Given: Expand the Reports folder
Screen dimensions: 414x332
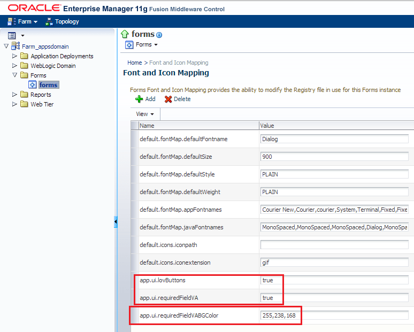Looking at the screenshot, I should (x=14, y=94).
